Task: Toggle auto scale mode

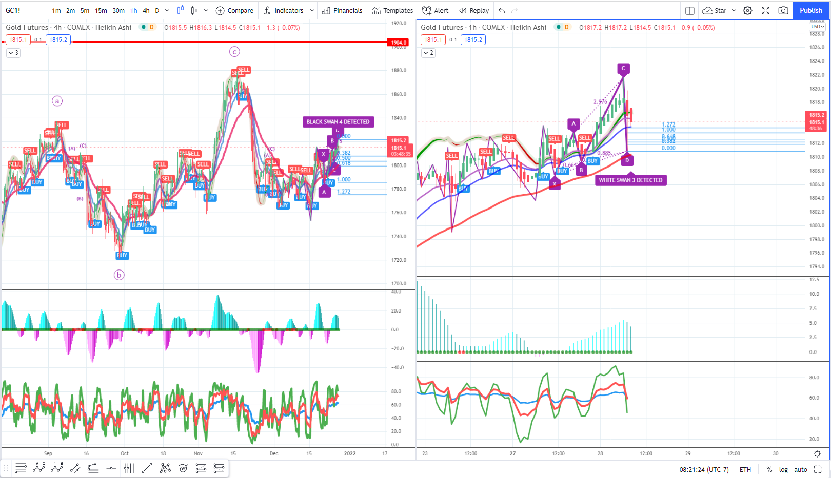Action: pyautogui.click(x=801, y=469)
